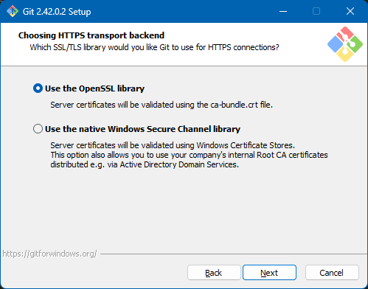The image size is (368, 289).
Task: Click the Git icon in title bar
Action: pyautogui.click(x=13, y=11)
